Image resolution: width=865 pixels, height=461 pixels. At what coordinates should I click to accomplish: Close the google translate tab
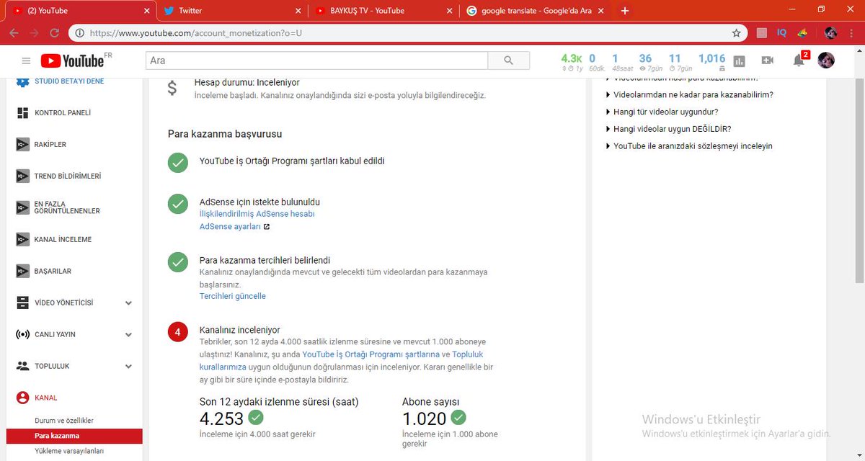pos(601,11)
